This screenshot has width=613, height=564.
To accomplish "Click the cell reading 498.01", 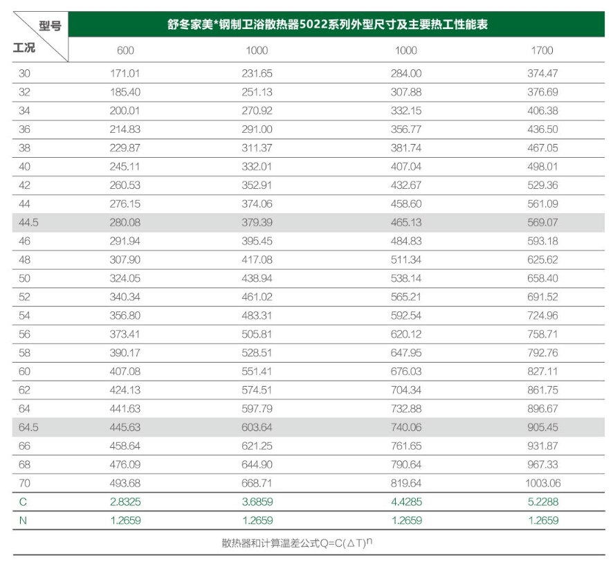I will pyautogui.click(x=542, y=167).
